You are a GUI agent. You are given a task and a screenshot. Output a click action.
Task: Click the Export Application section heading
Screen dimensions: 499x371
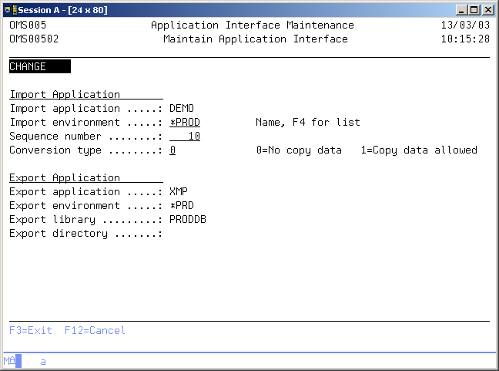(x=65, y=178)
